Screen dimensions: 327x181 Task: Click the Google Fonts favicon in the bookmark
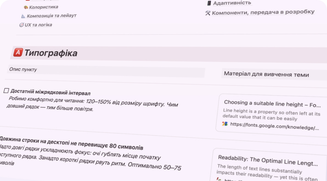coord(225,124)
